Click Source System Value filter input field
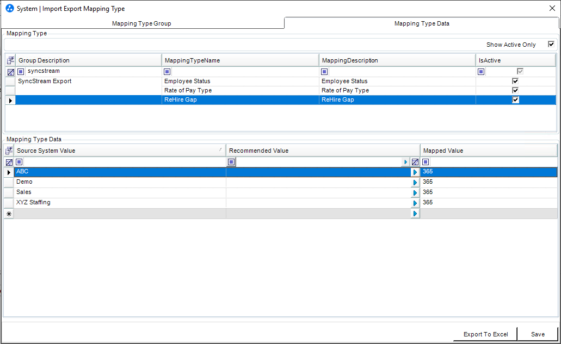561x344 pixels. (125, 162)
